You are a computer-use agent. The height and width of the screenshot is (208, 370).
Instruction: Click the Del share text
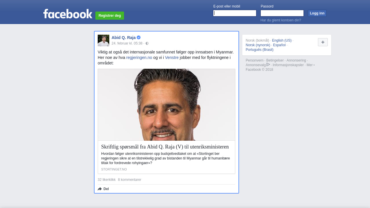(x=106, y=189)
